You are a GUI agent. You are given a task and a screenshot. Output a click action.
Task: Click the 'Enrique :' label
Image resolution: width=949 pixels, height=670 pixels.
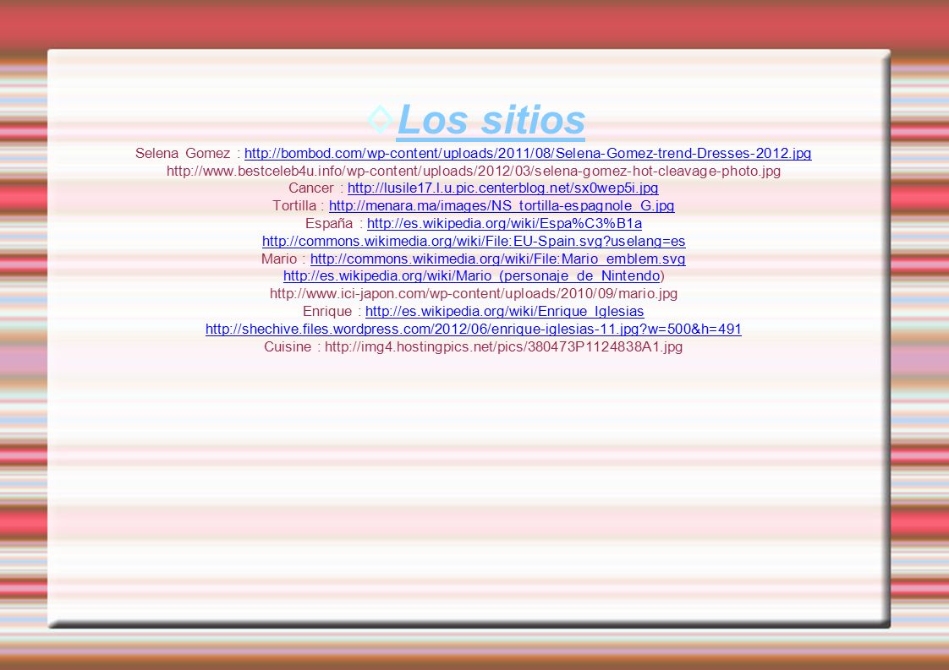(332, 312)
